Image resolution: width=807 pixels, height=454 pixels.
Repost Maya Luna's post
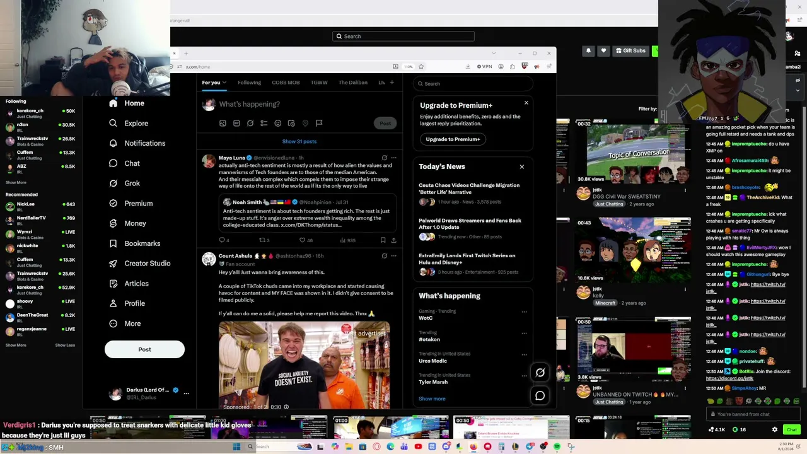click(x=264, y=240)
